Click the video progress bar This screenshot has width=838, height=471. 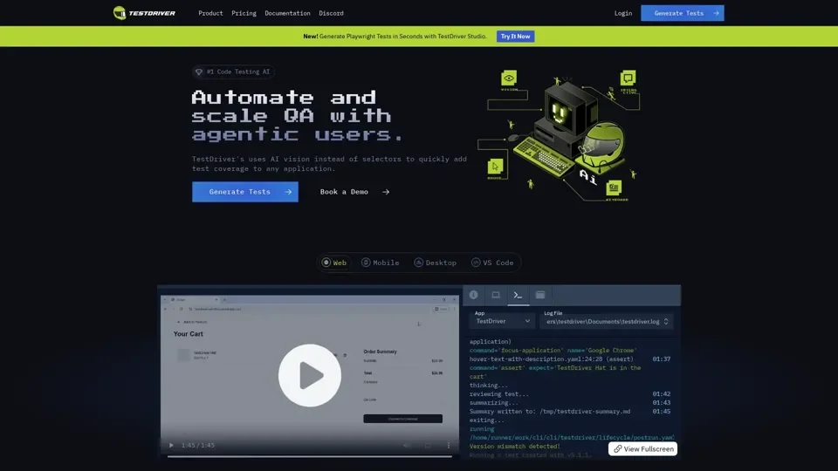click(x=309, y=456)
